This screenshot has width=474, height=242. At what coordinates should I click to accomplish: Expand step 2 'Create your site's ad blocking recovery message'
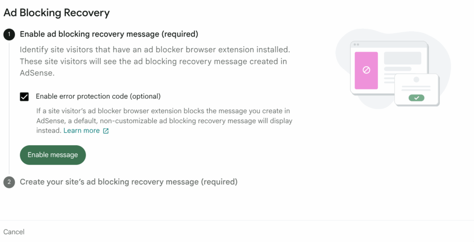tap(129, 182)
